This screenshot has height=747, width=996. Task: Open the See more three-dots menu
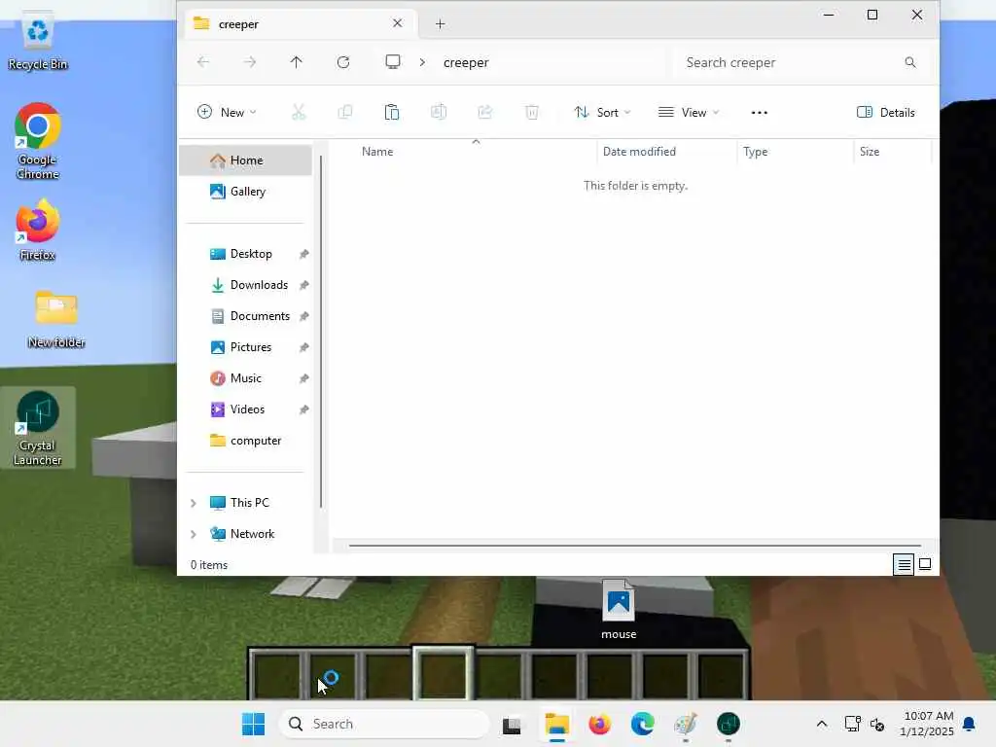[759, 113]
